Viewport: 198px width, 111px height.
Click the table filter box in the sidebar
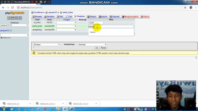pyautogui.click(x=14, y=35)
